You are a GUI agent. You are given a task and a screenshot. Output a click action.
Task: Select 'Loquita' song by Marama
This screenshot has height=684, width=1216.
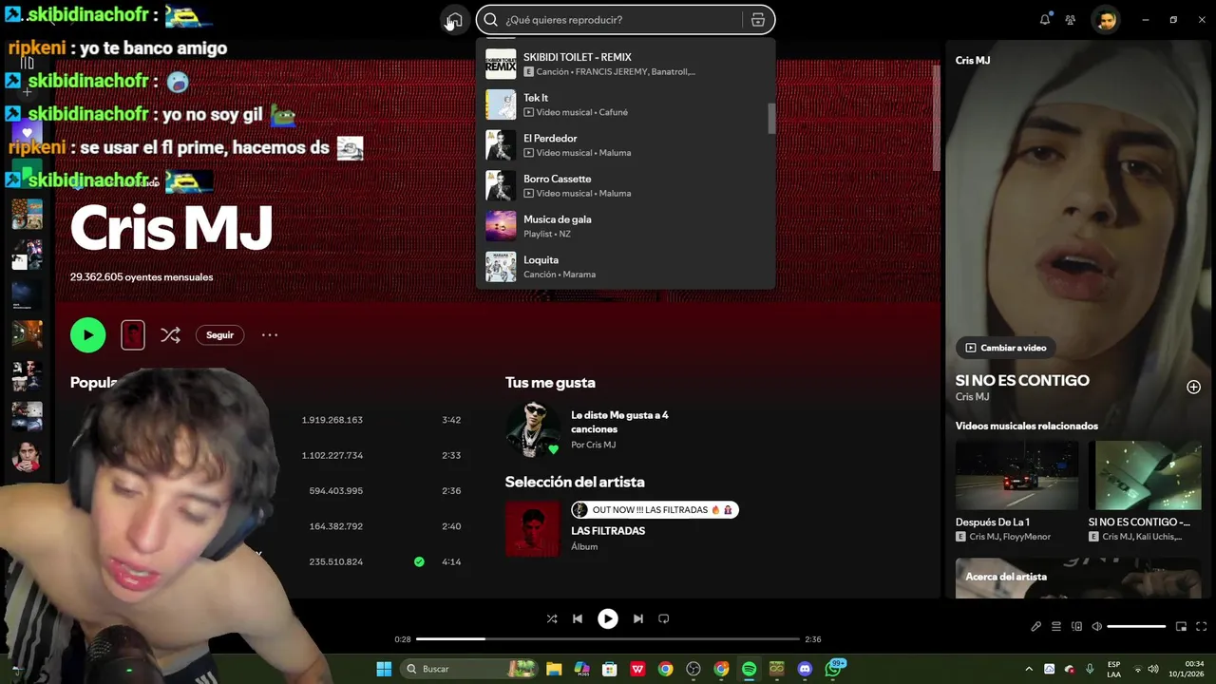click(626, 267)
